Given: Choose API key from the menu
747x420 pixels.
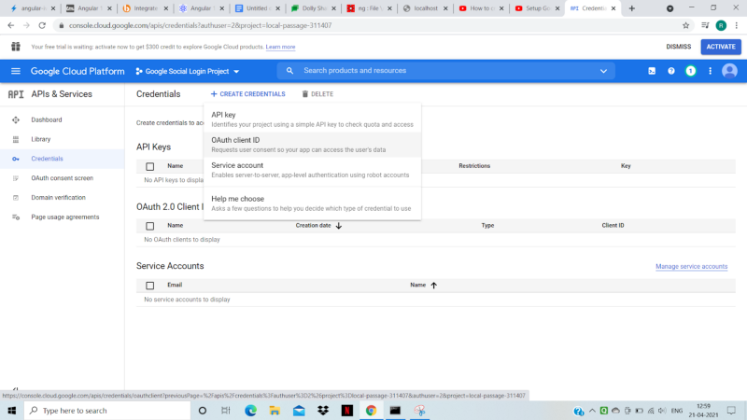Looking at the screenshot, I should [x=312, y=119].
